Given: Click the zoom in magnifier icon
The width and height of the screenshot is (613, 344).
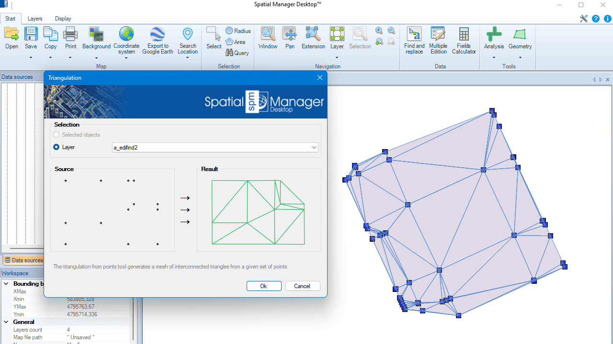Looking at the screenshot, I should [379, 31].
